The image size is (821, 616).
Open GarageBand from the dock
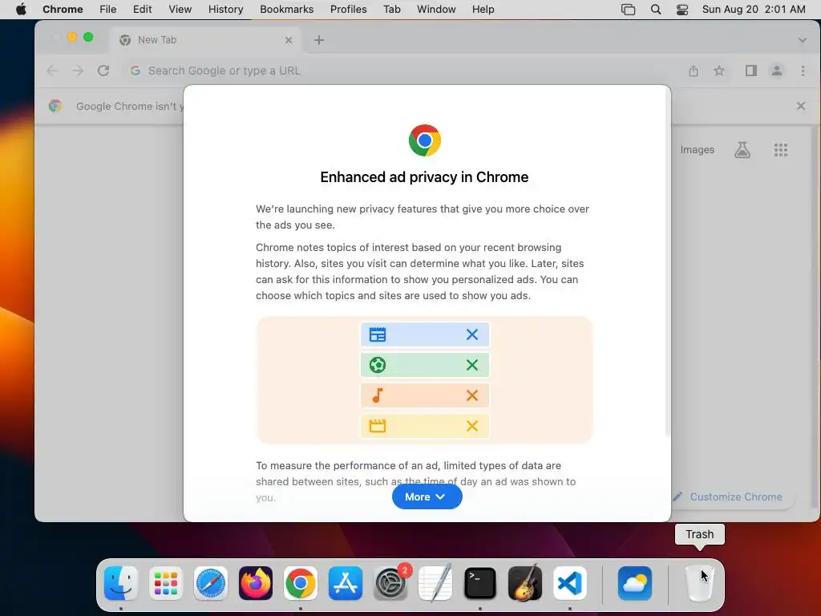pos(525,582)
